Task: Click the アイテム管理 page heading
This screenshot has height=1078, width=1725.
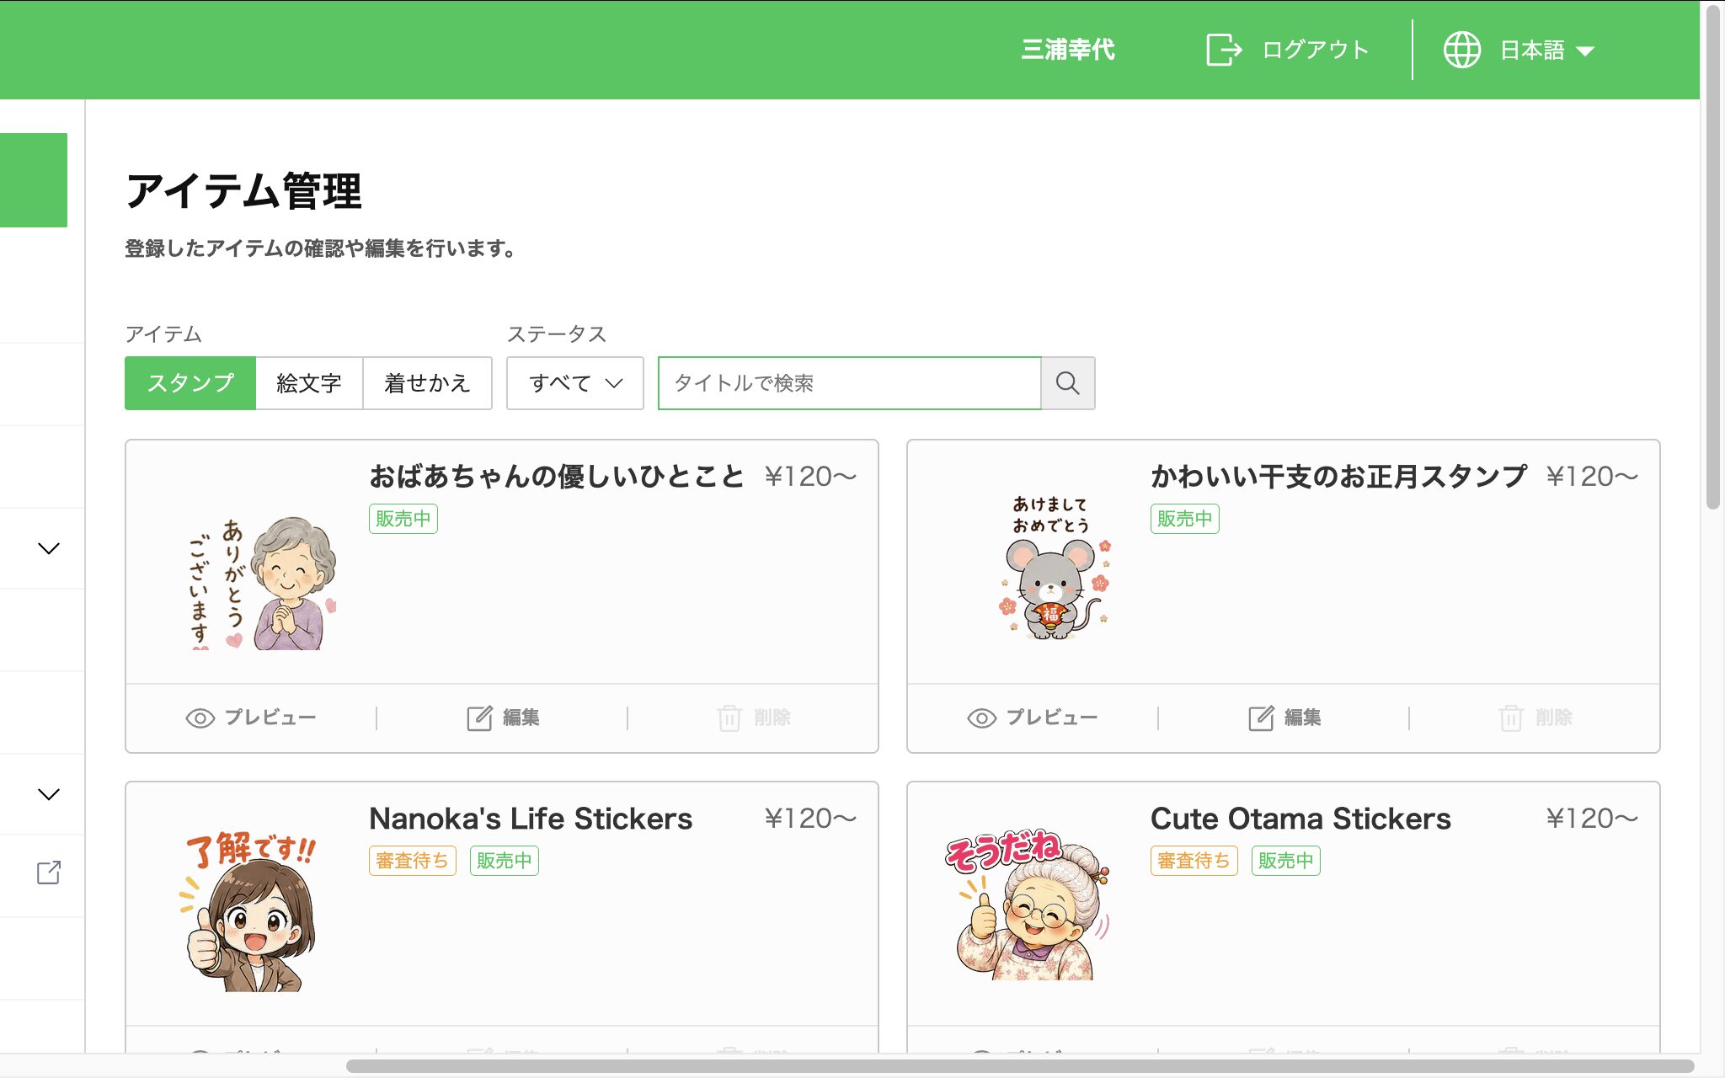Action: pos(244,191)
